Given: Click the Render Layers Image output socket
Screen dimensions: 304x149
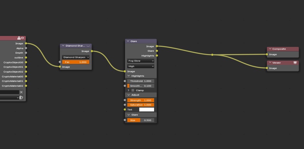Looking at the screenshot, I should pyautogui.click(x=26, y=43).
